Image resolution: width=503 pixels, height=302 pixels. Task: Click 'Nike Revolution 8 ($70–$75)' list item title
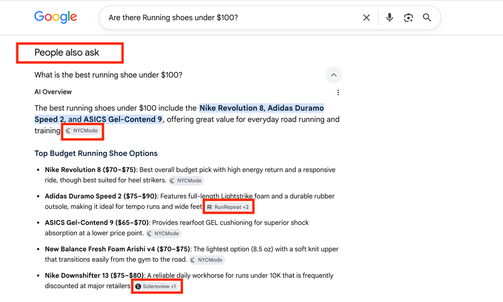[90, 169]
